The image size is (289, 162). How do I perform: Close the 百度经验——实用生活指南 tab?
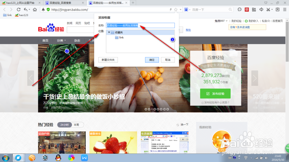tap(126, 3)
